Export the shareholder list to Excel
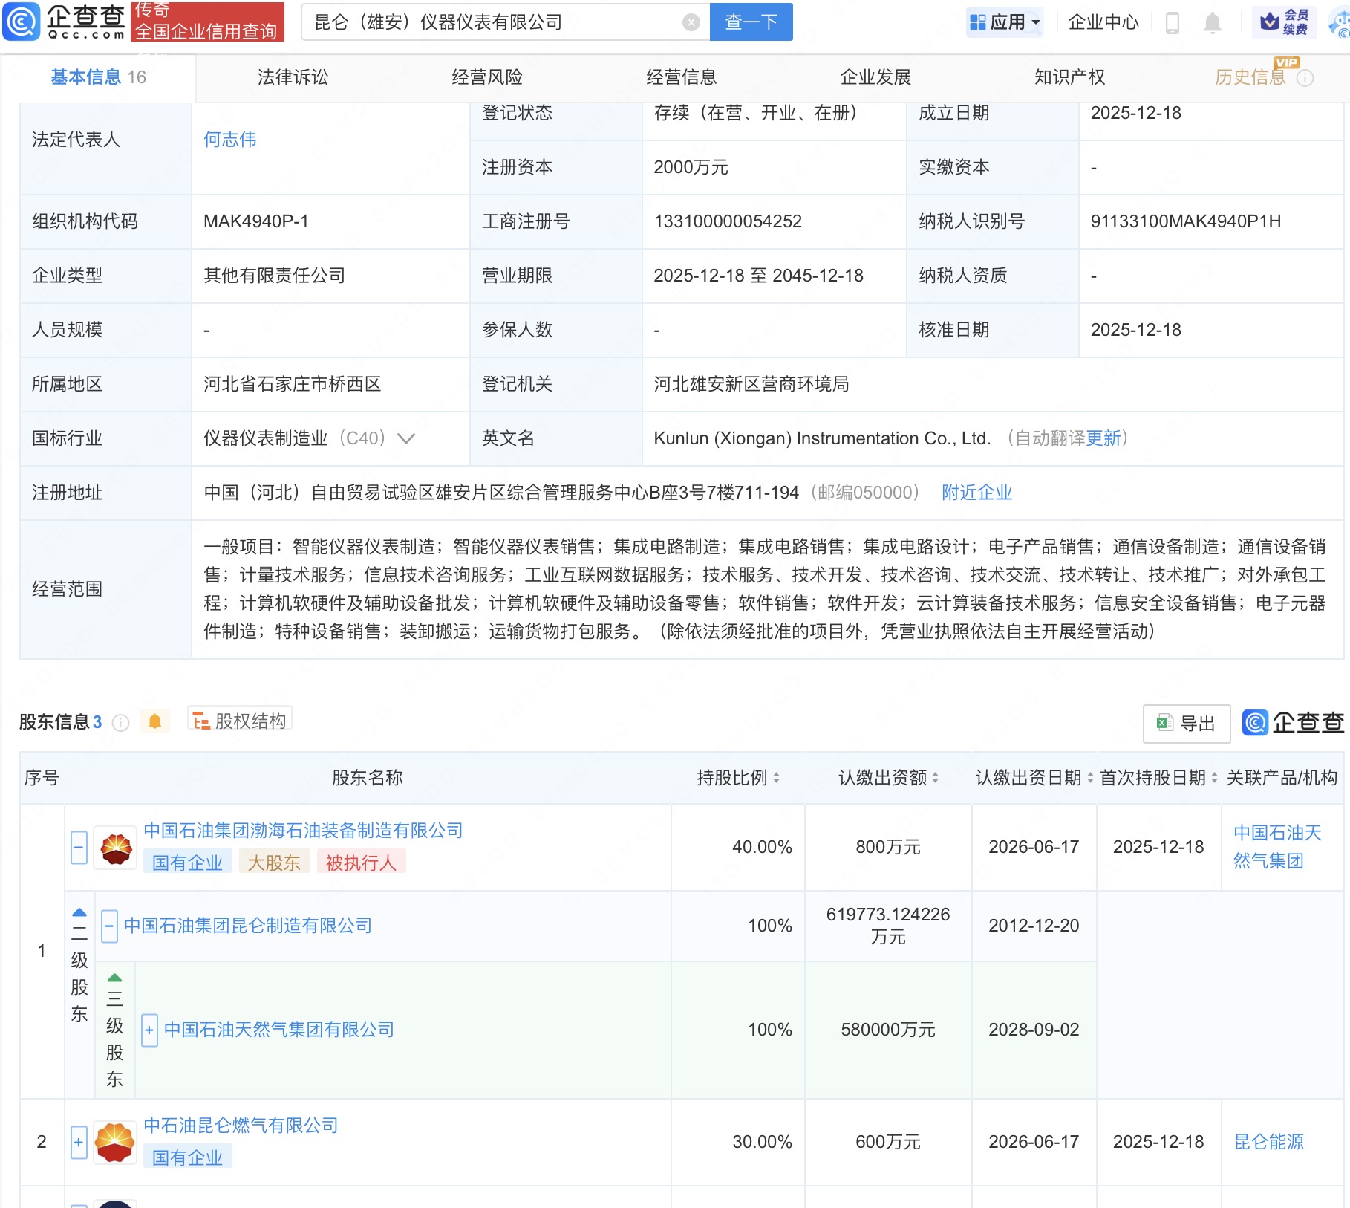The image size is (1350, 1208). tap(1186, 723)
